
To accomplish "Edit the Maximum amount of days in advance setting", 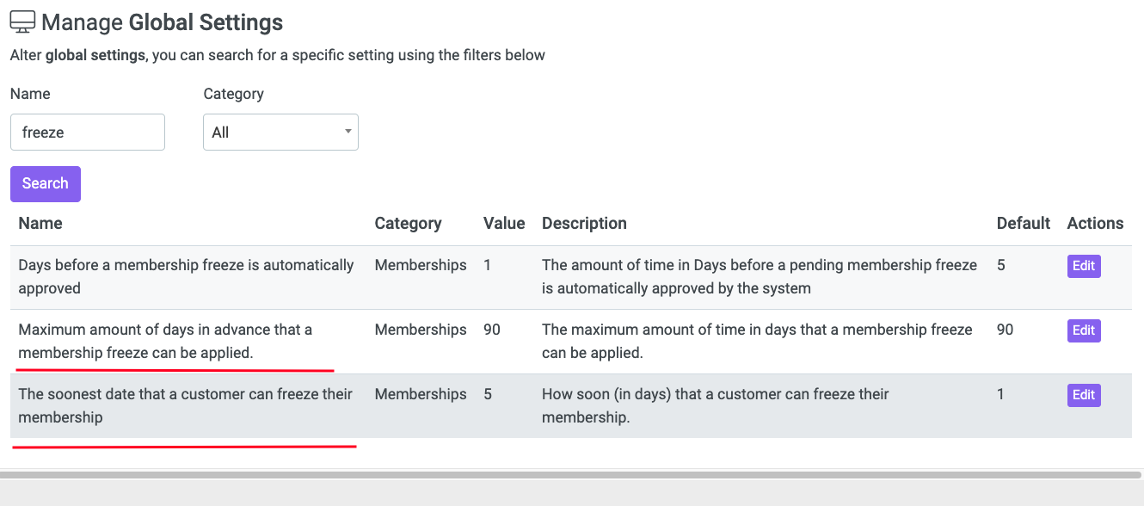I will click(x=1084, y=330).
